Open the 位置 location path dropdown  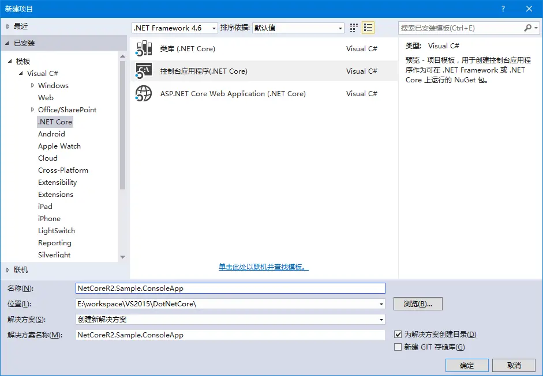point(381,304)
